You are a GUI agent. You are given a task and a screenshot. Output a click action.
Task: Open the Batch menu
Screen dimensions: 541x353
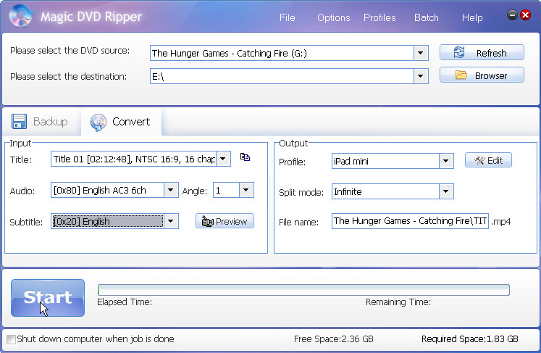pos(427,17)
